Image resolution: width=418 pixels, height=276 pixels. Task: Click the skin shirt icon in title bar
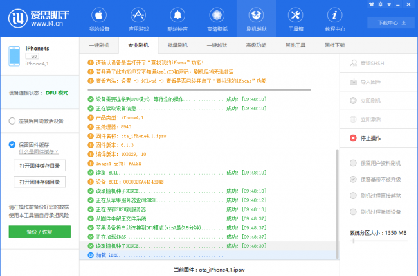click(x=372, y=4)
